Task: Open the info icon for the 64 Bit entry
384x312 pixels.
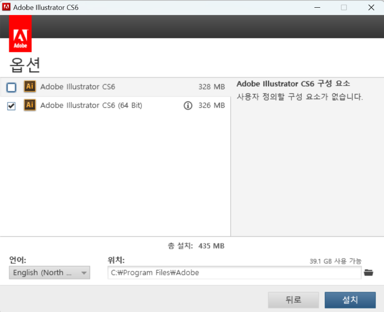Action: [x=188, y=106]
